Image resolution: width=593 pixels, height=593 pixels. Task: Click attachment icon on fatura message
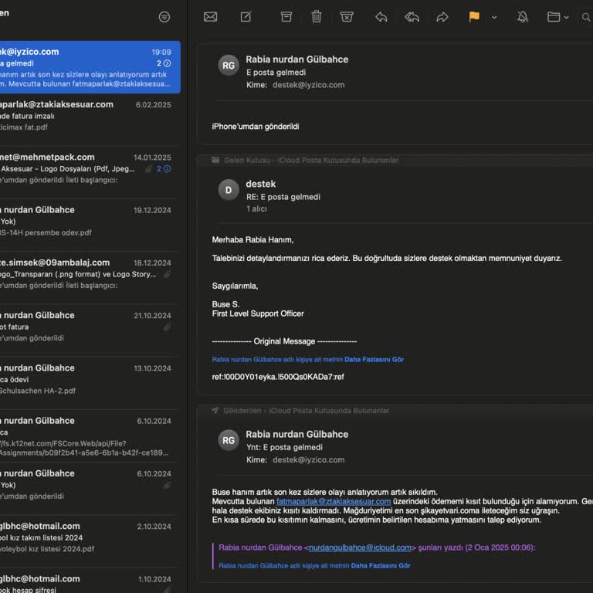coord(167,327)
